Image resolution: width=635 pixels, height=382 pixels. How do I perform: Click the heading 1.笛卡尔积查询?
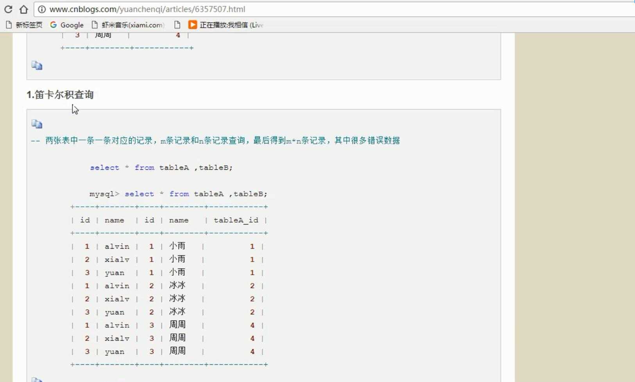[60, 95]
